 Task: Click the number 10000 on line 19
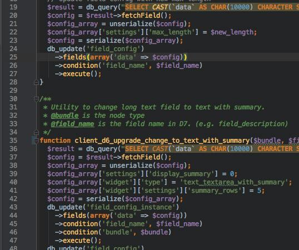[240, 7]
